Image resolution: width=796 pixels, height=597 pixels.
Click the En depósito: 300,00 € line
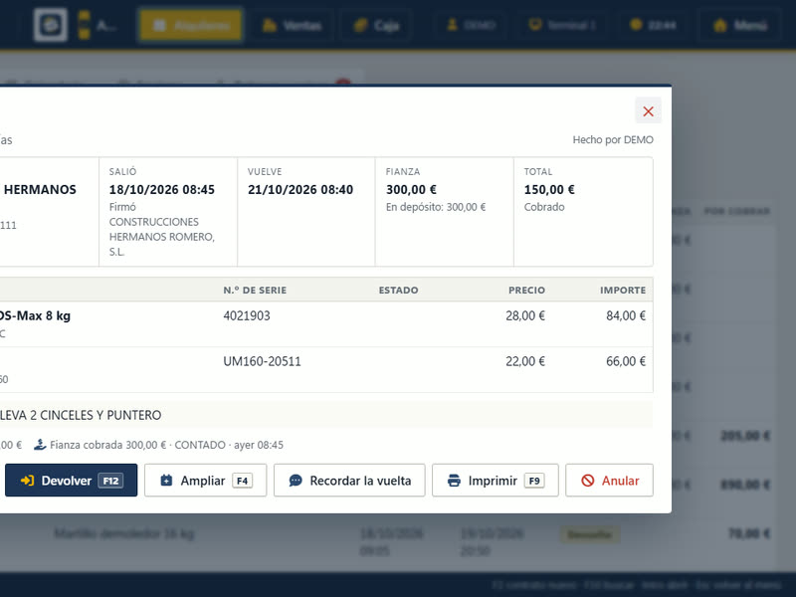436,207
